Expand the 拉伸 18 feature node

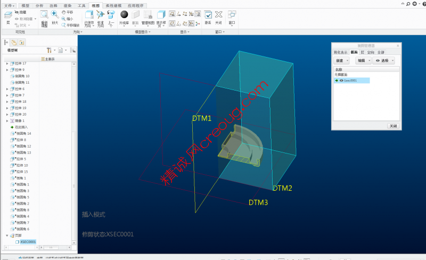click(x=7, y=102)
